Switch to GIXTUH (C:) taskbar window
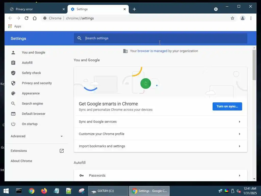 pyautogui.click(x=108, y=191)
